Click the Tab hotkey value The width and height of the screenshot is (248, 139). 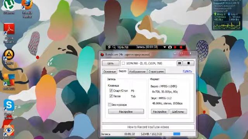click(x=133, y=96)
